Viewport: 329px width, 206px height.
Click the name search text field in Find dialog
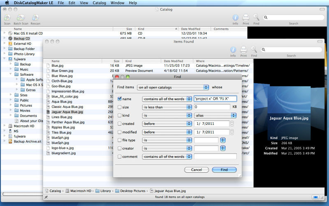pos(215,98)
